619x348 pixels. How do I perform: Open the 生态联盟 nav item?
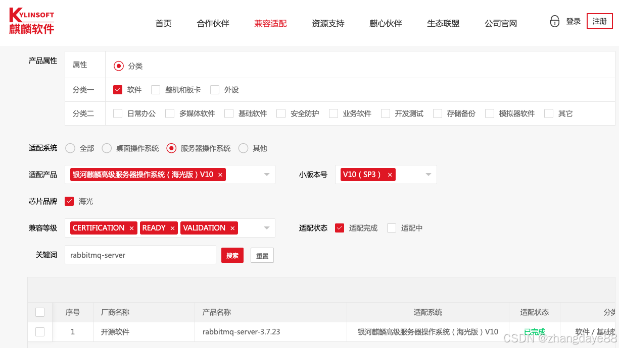coord(443,23)
